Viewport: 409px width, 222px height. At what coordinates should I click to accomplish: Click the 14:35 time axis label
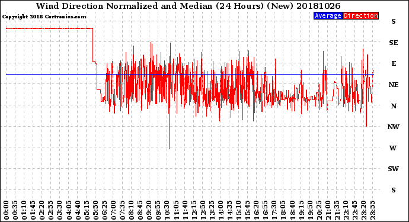229,210
